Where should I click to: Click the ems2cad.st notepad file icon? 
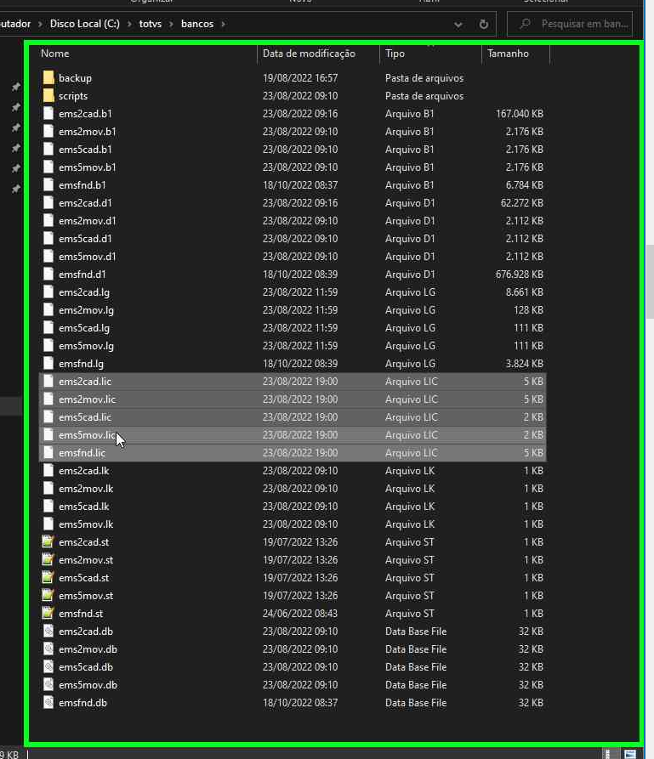click(48, 541)
